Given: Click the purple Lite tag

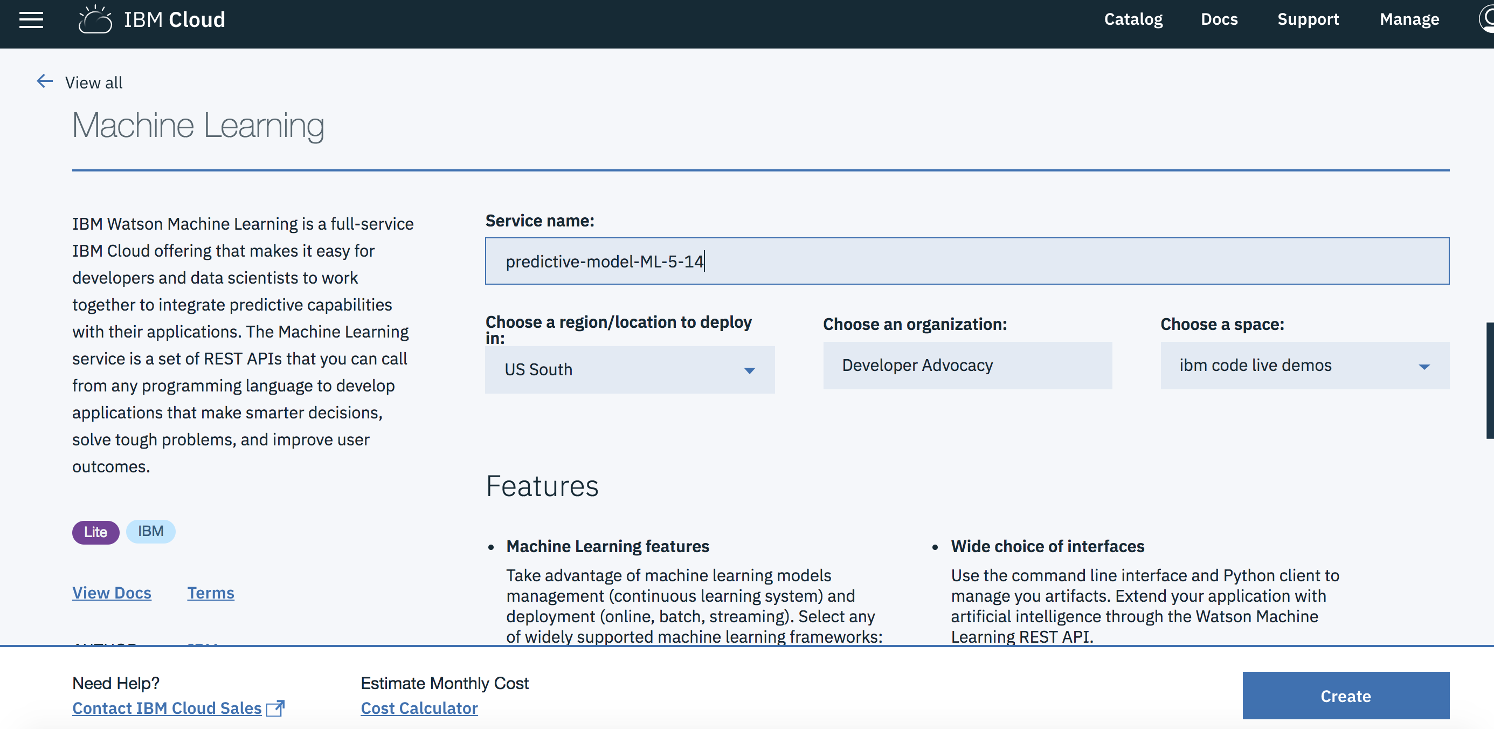Looking at the screenshot, I should click(95, 532).
